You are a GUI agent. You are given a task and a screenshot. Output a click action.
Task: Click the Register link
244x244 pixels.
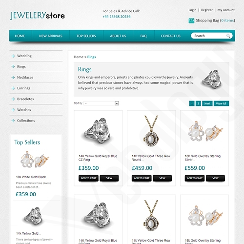point(207,10)
